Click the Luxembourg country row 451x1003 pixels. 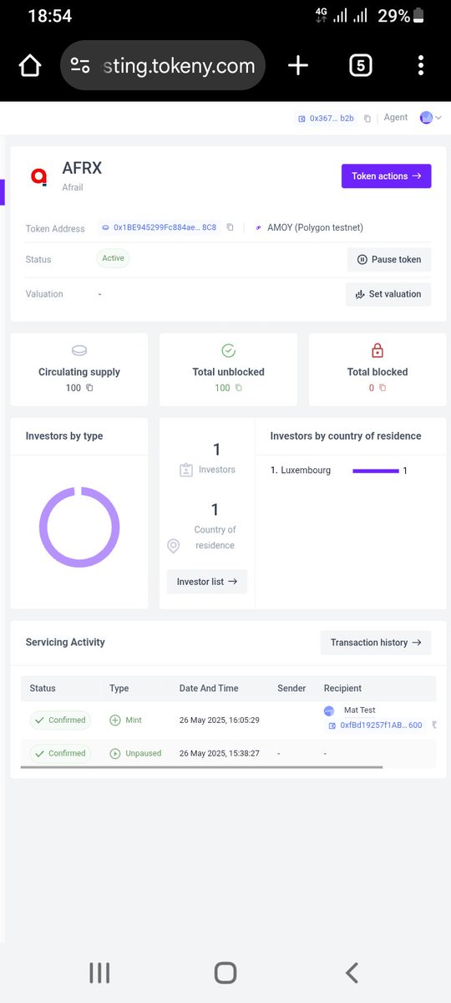(x=339, y=471)
